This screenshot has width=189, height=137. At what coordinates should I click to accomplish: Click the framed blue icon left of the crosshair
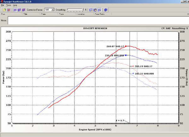(100, 10)
